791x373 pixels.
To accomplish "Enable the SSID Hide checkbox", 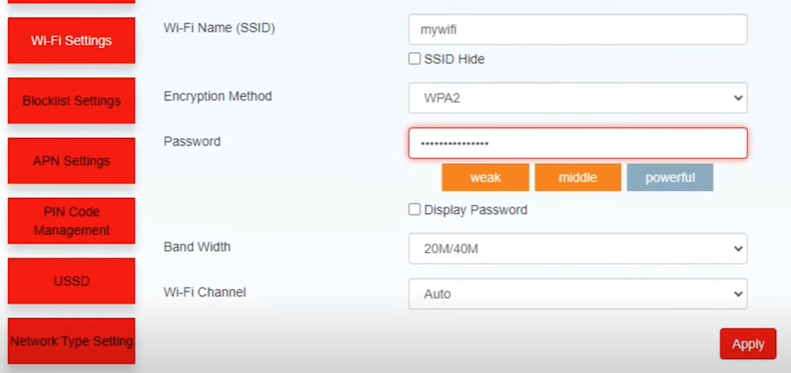I will click(414, 59).
